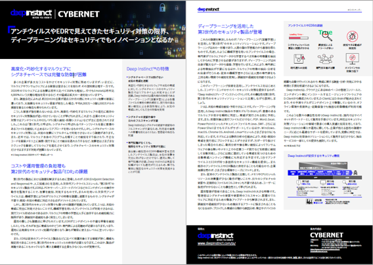Click the crossed-out bug icon in red circle
The height and width of the screenshot is (265, 373).
(352, 36)
